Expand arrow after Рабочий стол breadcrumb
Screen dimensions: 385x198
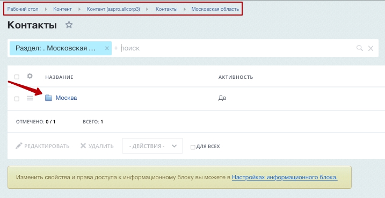[46, 9]
